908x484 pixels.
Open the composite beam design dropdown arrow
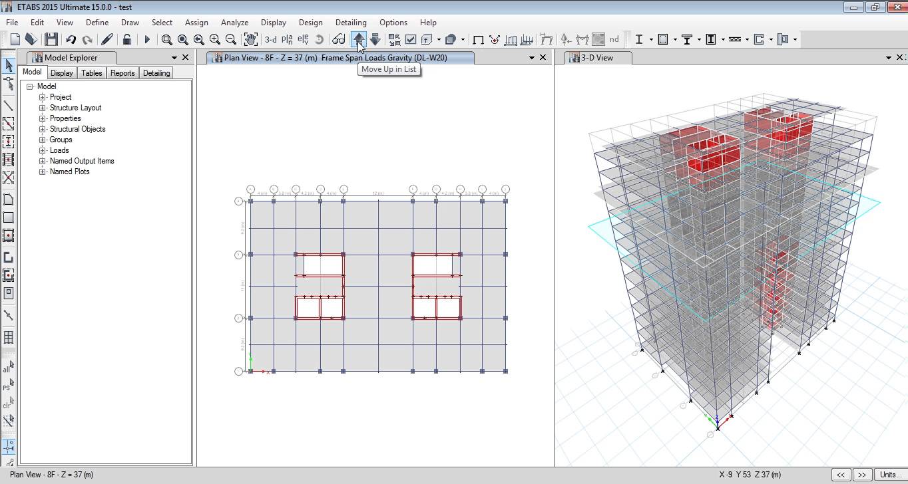point(699,40)
